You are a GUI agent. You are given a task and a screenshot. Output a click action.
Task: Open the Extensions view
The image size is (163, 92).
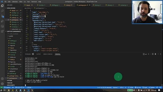tap(2, 31)
